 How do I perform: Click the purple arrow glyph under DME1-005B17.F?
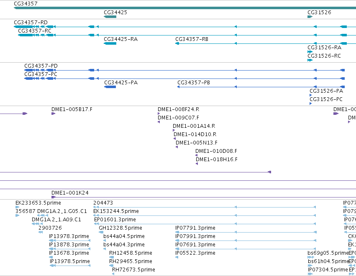pos(54,114)
